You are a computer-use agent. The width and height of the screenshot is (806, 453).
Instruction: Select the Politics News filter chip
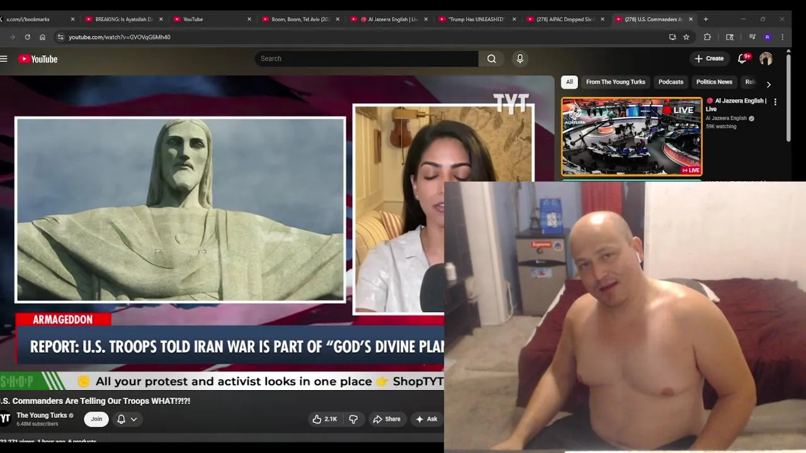click(x=714, y=82)
